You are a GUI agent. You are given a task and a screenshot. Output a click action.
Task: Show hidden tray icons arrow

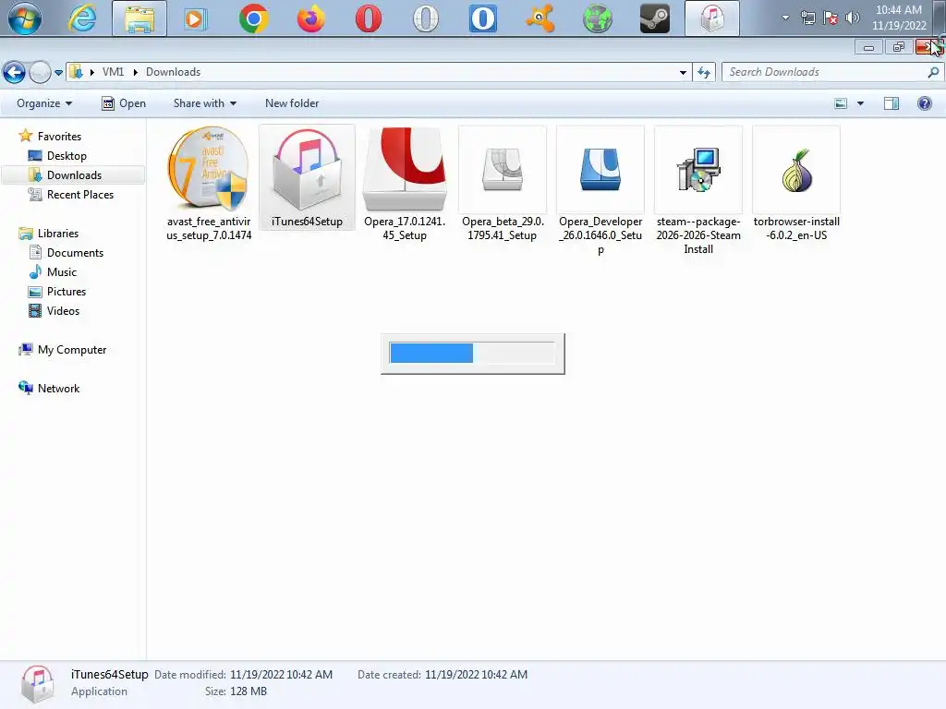pyautogui.click(x=785, y=18)
